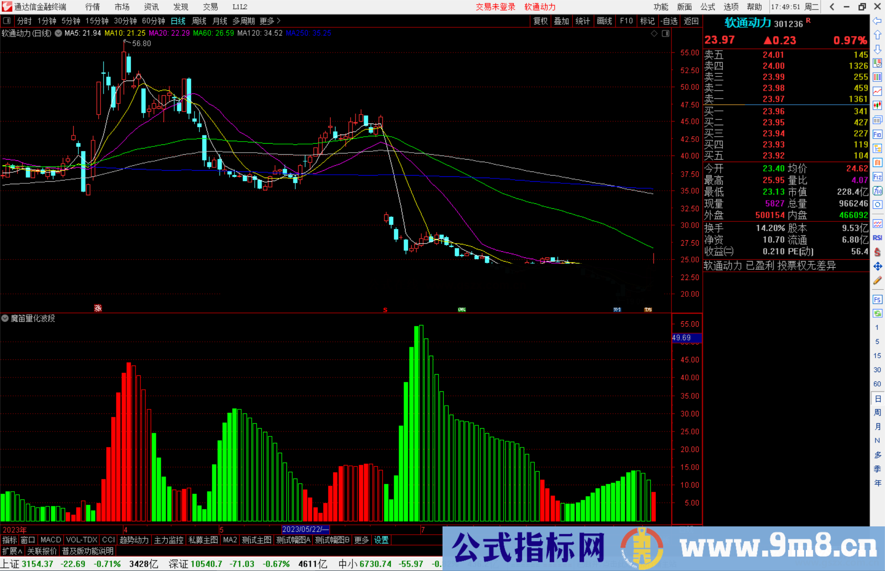Click the pencil annotation tool icon in the sidebar
Viewport: 885px width, 571px height.
point(878,278)
